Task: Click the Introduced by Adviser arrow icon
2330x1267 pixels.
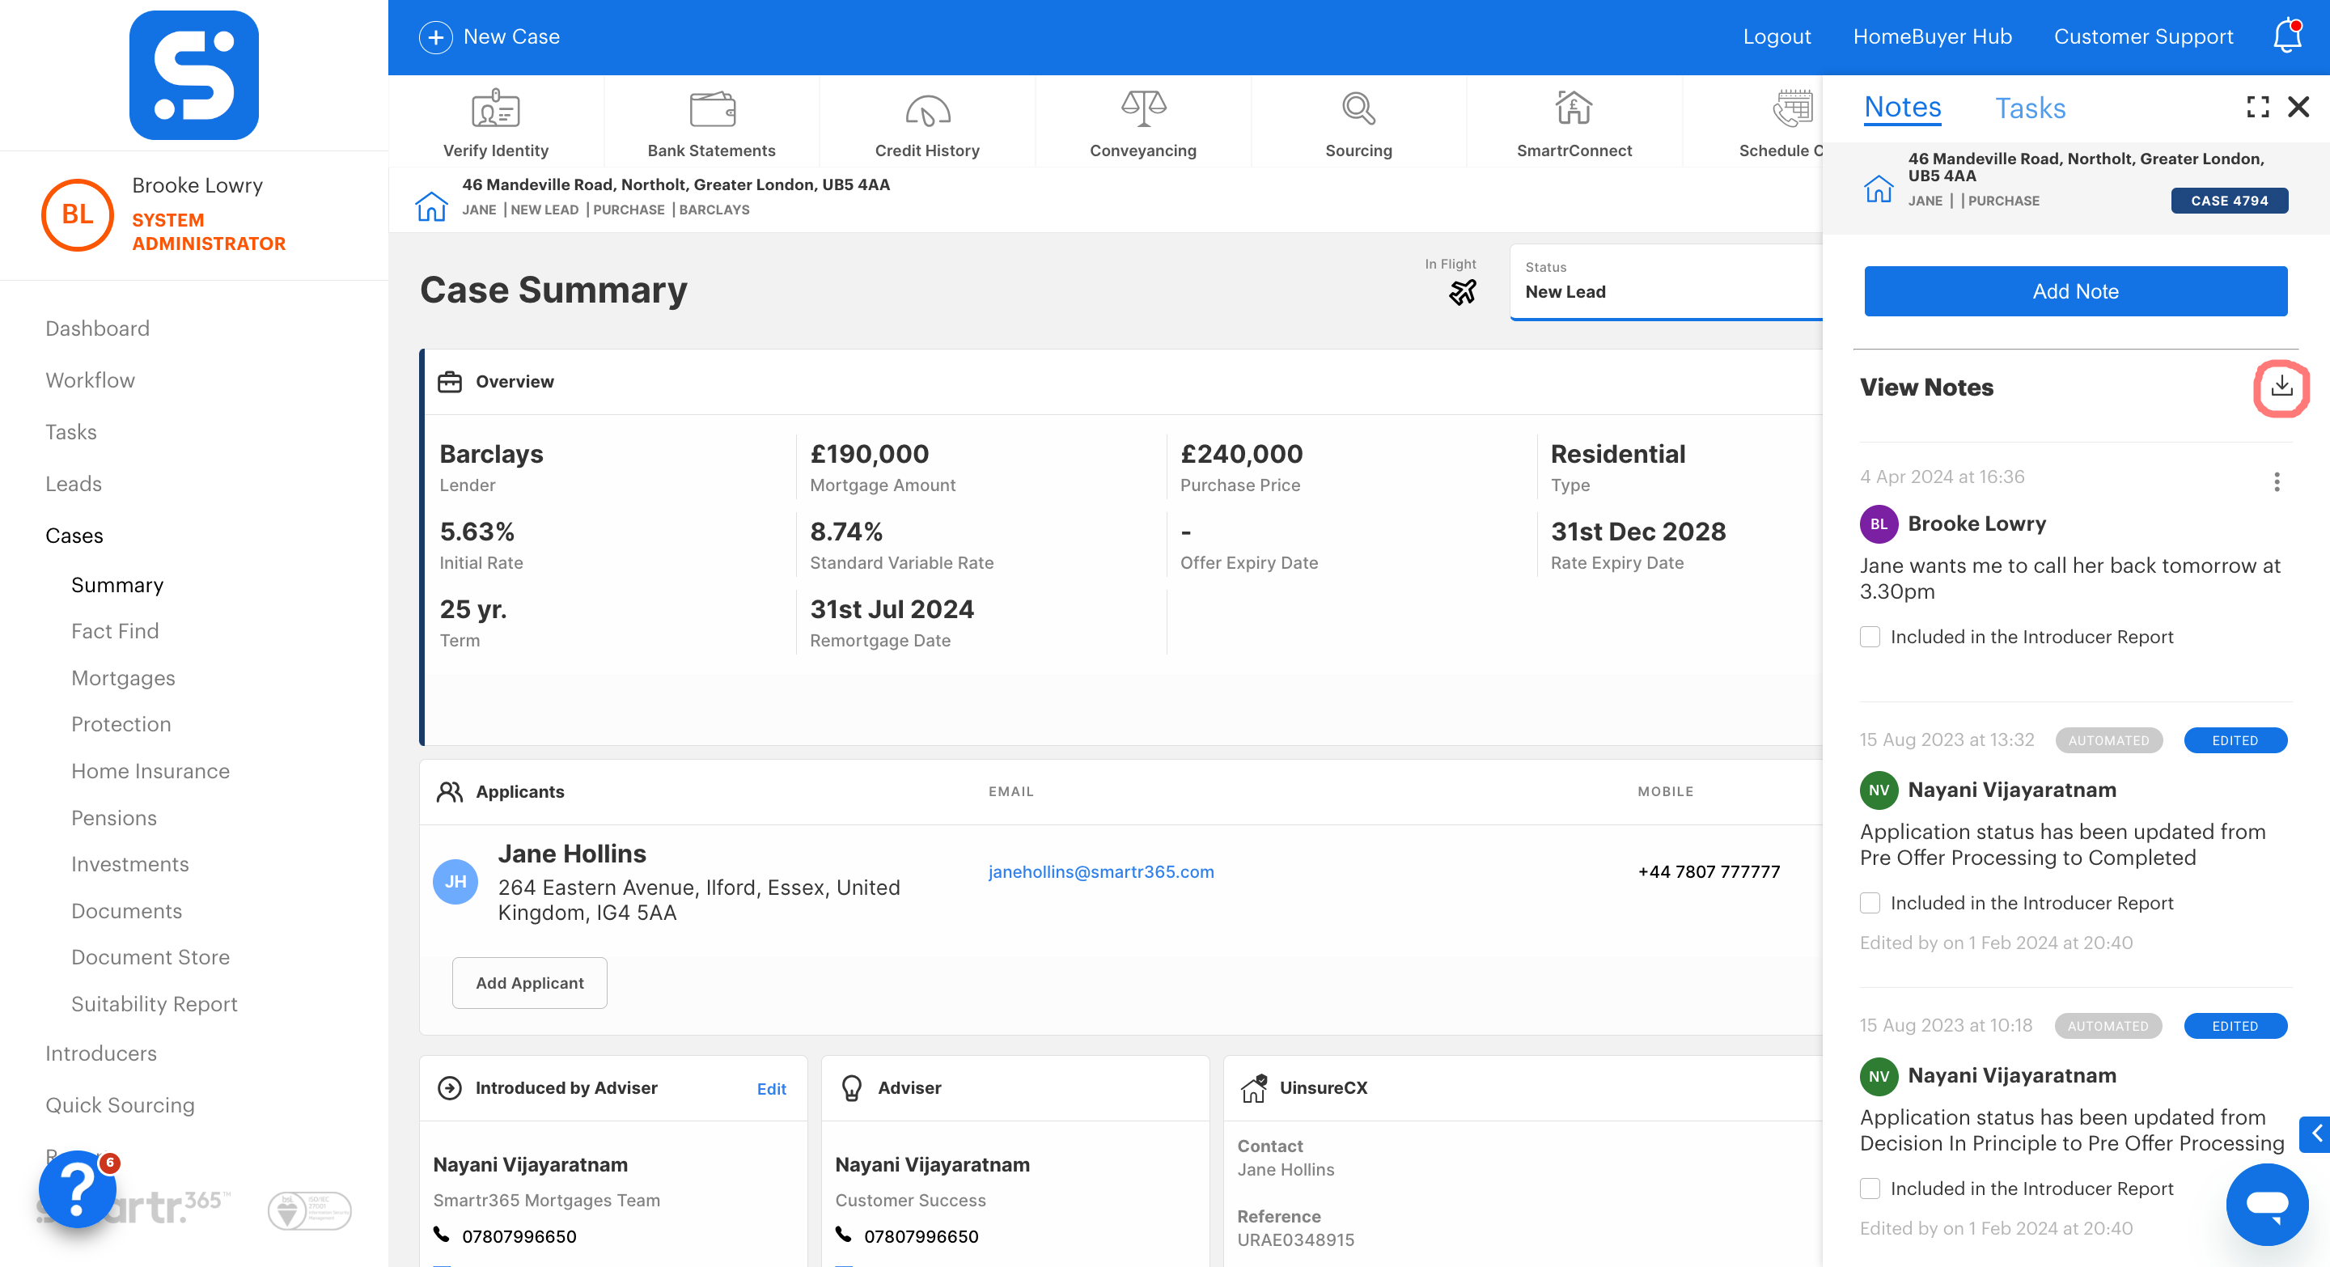Action: click(x=450, y=1088)
